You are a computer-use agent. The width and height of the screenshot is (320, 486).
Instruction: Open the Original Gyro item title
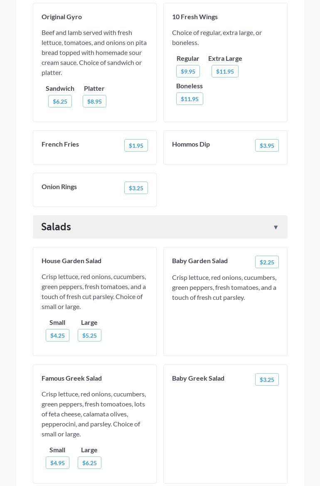click(x=62, y=17)
